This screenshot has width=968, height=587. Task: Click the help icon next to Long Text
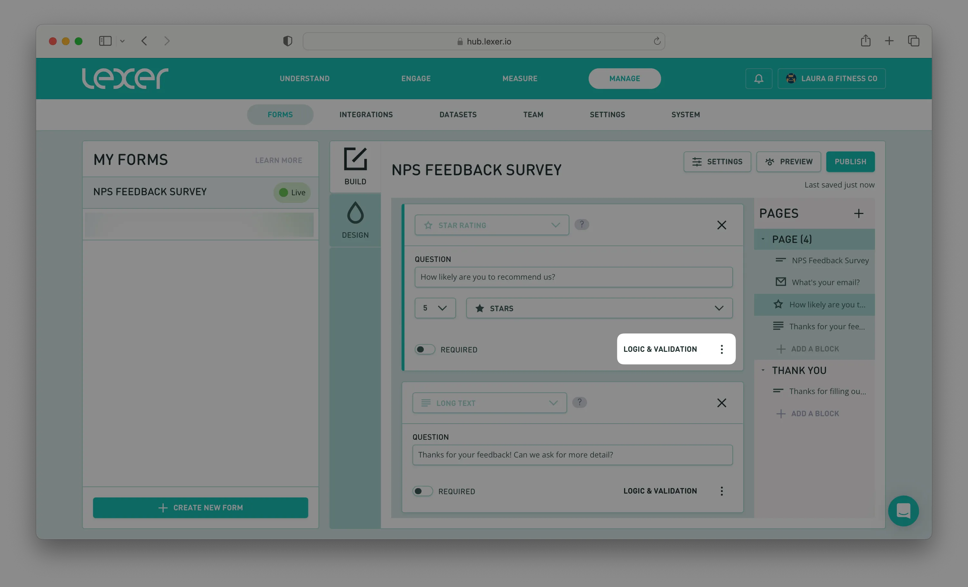[579, 402]
